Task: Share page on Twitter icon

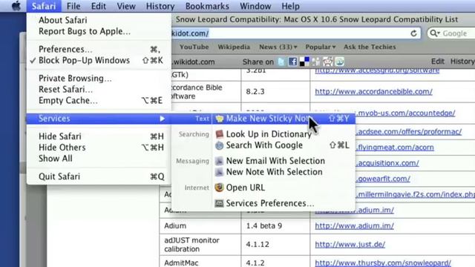Action: 281,62
